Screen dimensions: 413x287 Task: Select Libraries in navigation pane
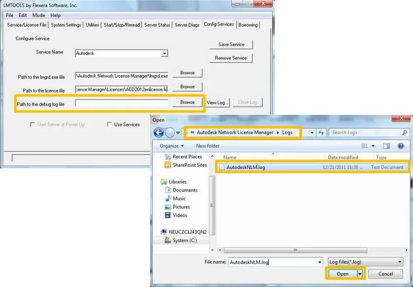pos(173,182)
